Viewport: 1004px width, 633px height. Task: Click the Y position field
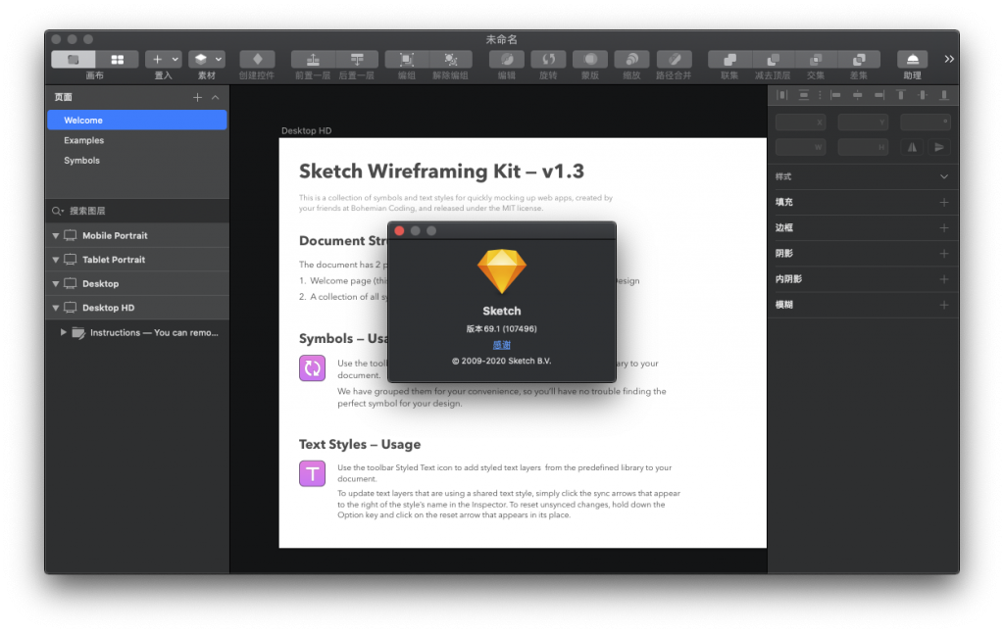click(x=863, y=122)
